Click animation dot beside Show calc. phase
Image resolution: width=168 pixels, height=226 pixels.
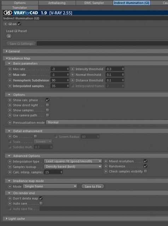[10, 100]
